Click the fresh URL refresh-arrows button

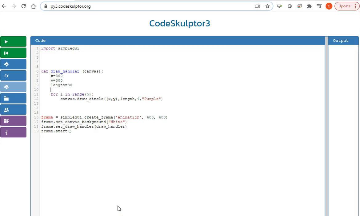point(13,76)
